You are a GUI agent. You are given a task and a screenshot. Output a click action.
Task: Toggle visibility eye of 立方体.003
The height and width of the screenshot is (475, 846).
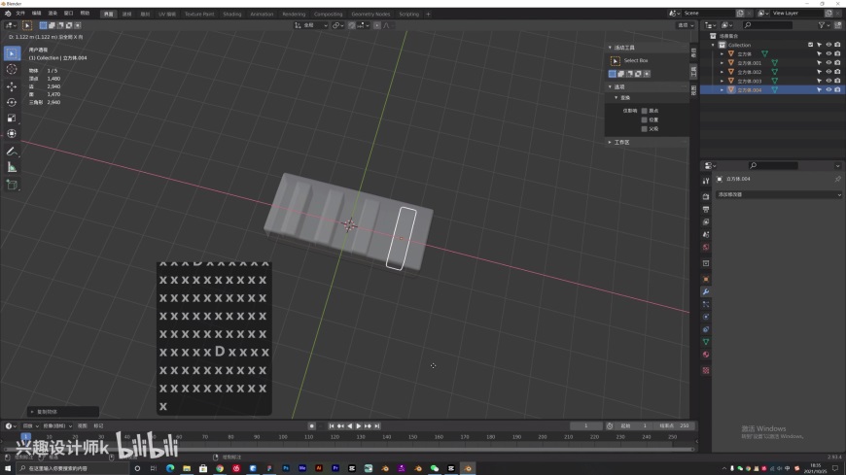pos(828,81)
